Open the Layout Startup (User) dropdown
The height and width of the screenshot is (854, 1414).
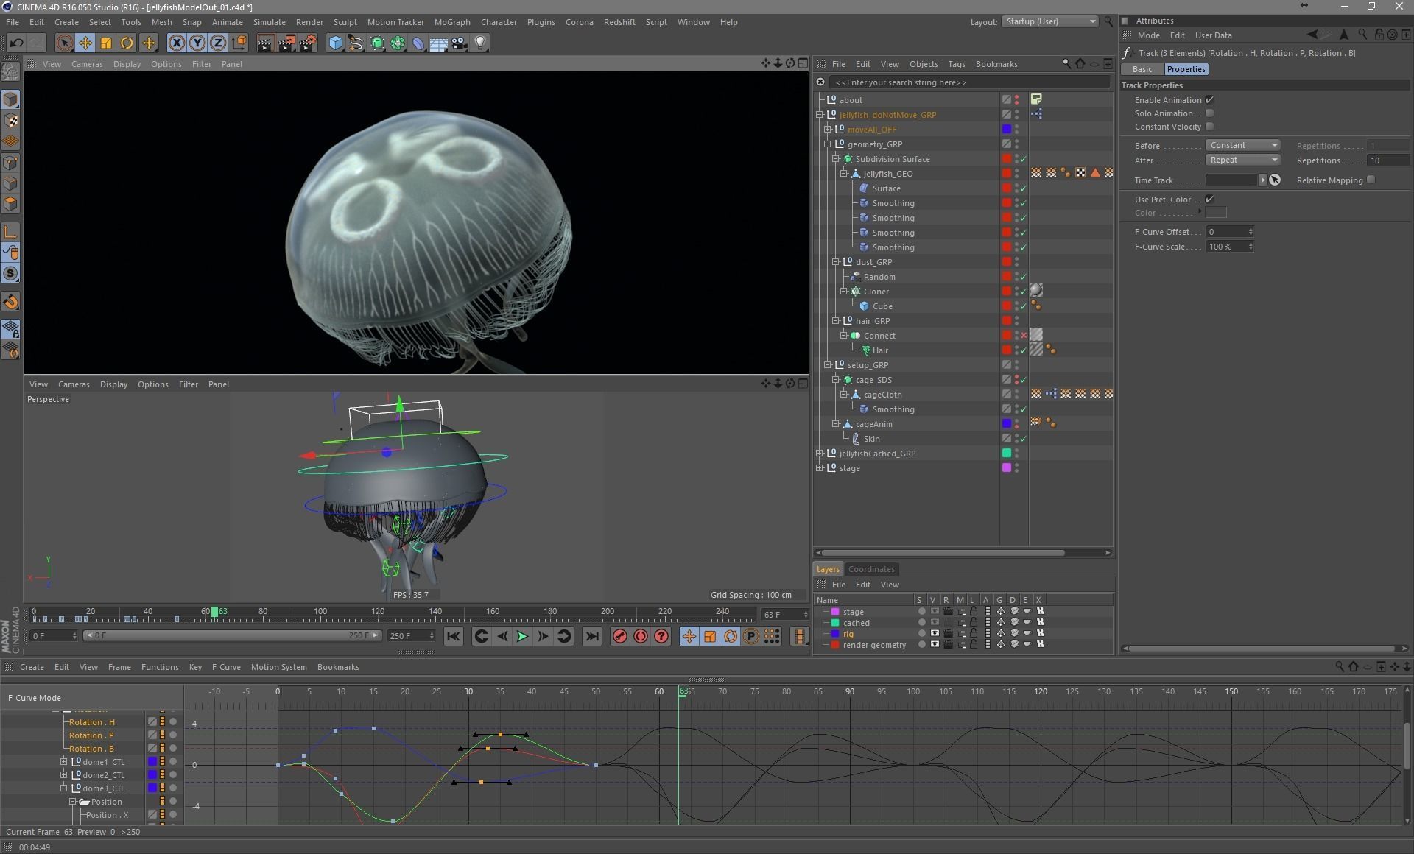(1049, 21)
